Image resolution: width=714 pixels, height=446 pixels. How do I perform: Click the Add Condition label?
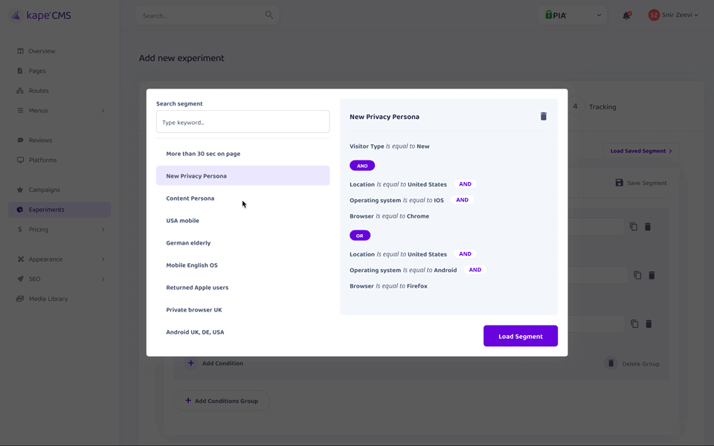click(222, 363)
